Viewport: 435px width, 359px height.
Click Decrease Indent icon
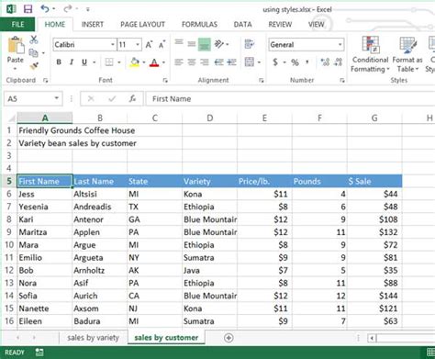(x=218, y=62)
